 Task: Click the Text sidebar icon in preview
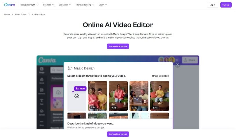pos(42,102)
